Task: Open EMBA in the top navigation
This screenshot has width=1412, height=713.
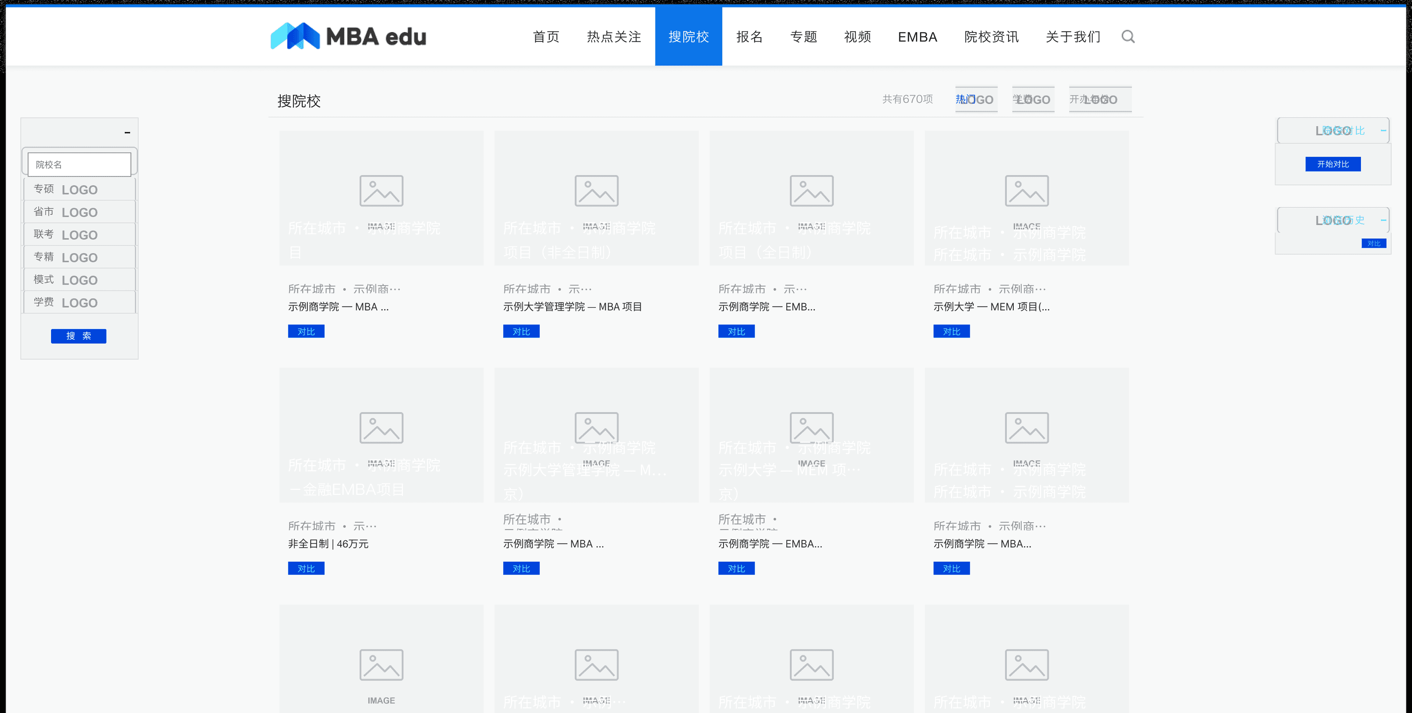Action: point(917,37)
